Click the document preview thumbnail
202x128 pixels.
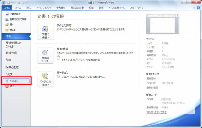click(163, 24)
